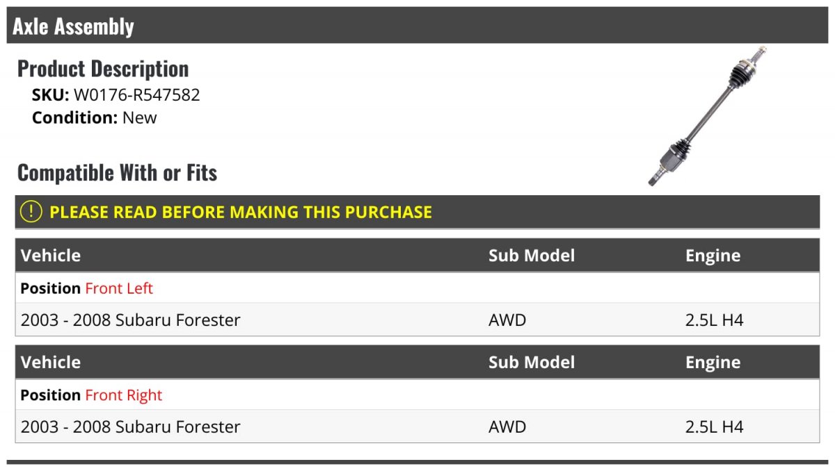Select the Compatible With or Fits heading
835x471 pixels.
click(118, 172)
